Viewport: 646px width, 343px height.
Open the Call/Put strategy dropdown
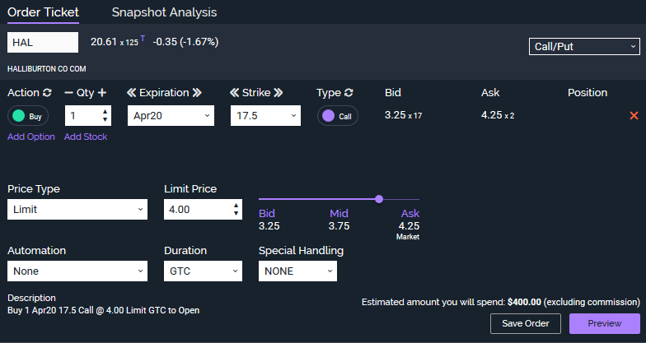coord(584,47)
